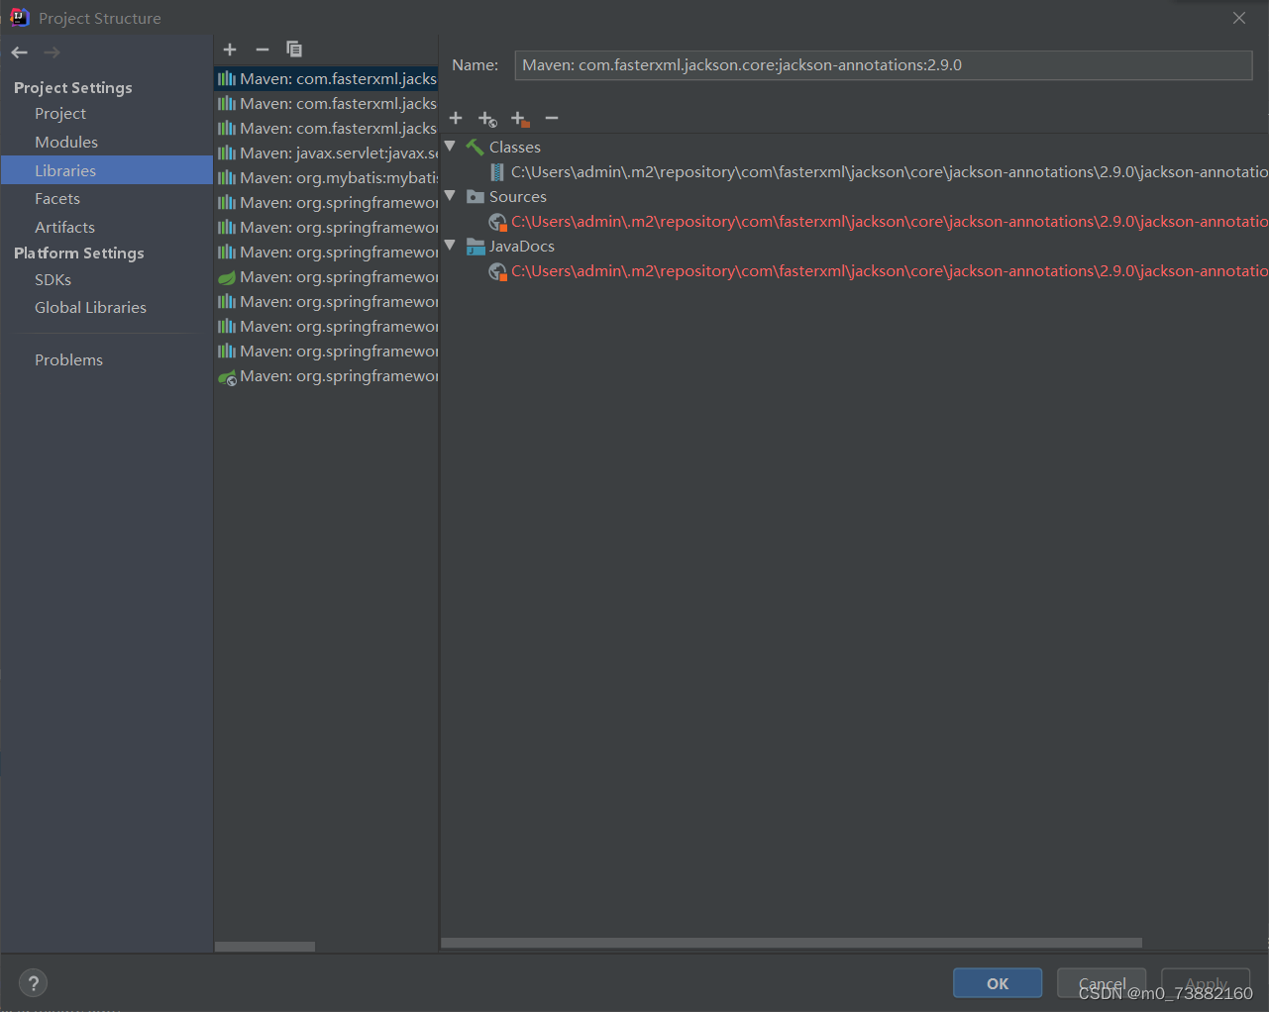Click the plain Spring leaf library icon
The image size is (1269, 1012).
227,277
